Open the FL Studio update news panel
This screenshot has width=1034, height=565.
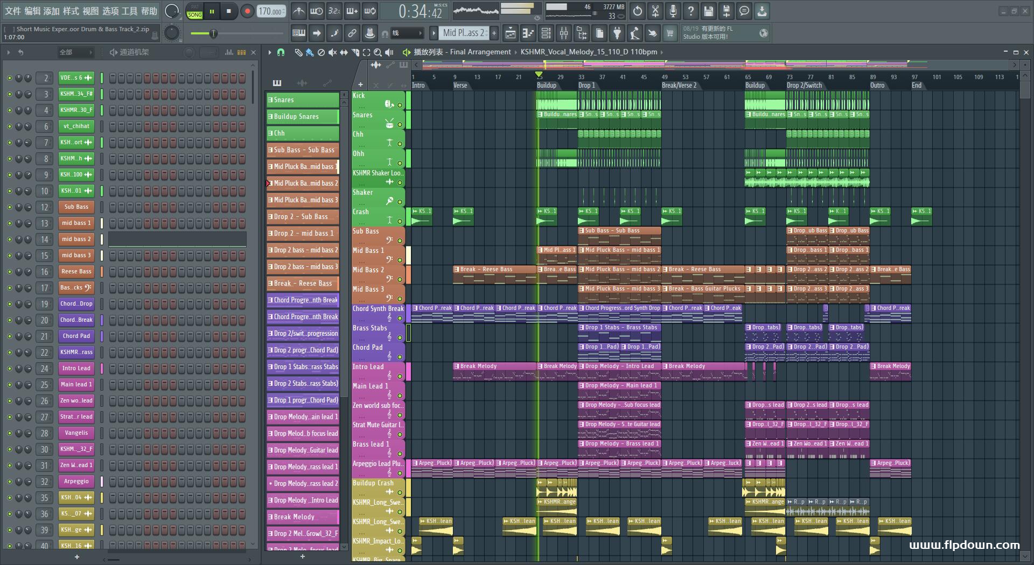[x=725, y=33]
